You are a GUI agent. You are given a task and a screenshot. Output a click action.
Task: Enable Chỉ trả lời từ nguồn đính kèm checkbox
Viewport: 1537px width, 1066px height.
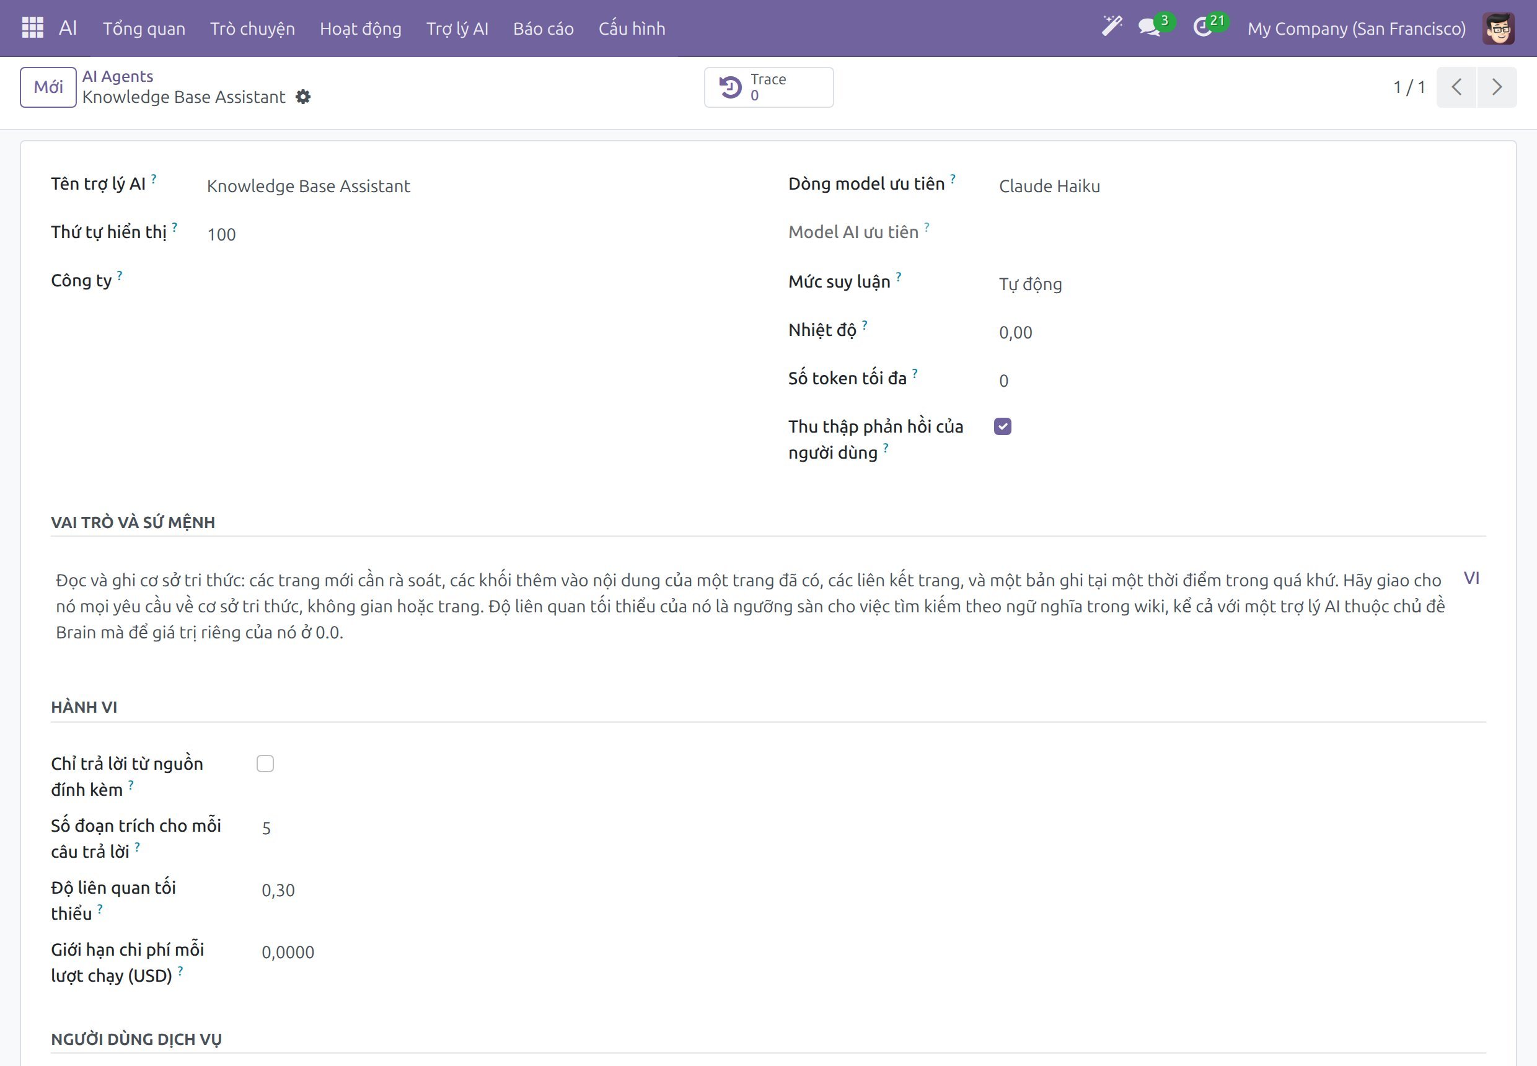tap(265, 764)
